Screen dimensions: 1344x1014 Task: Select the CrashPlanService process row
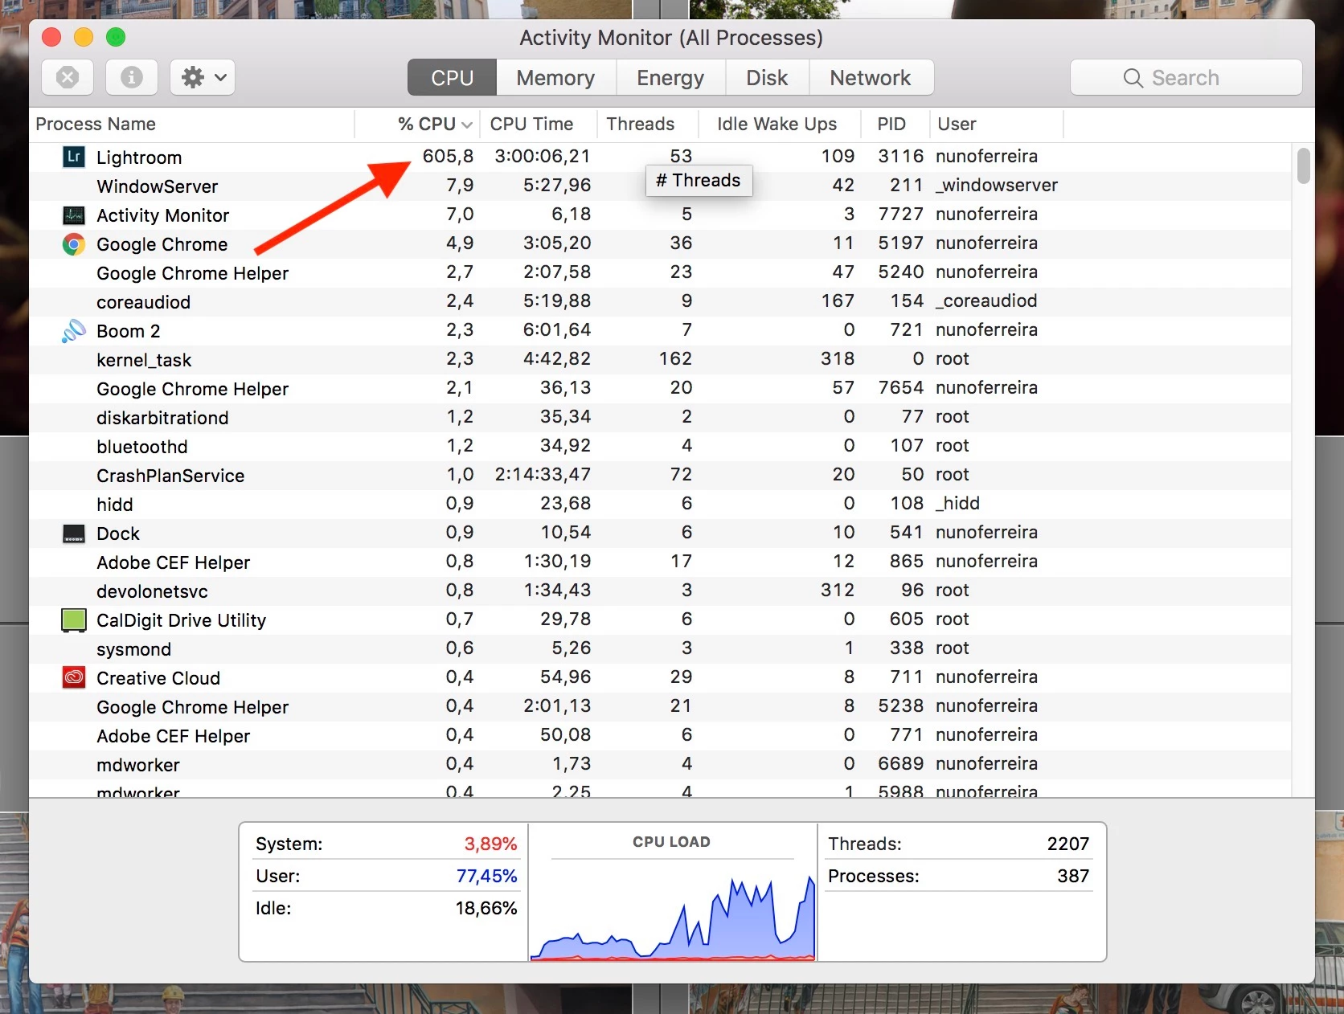(x=661, y=475)
